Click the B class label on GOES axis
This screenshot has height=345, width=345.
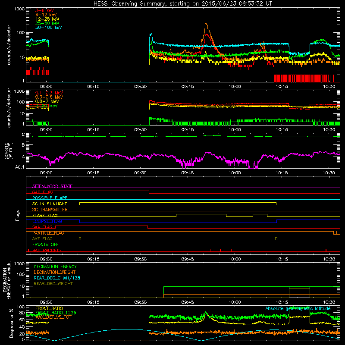[x=23, y=145]
